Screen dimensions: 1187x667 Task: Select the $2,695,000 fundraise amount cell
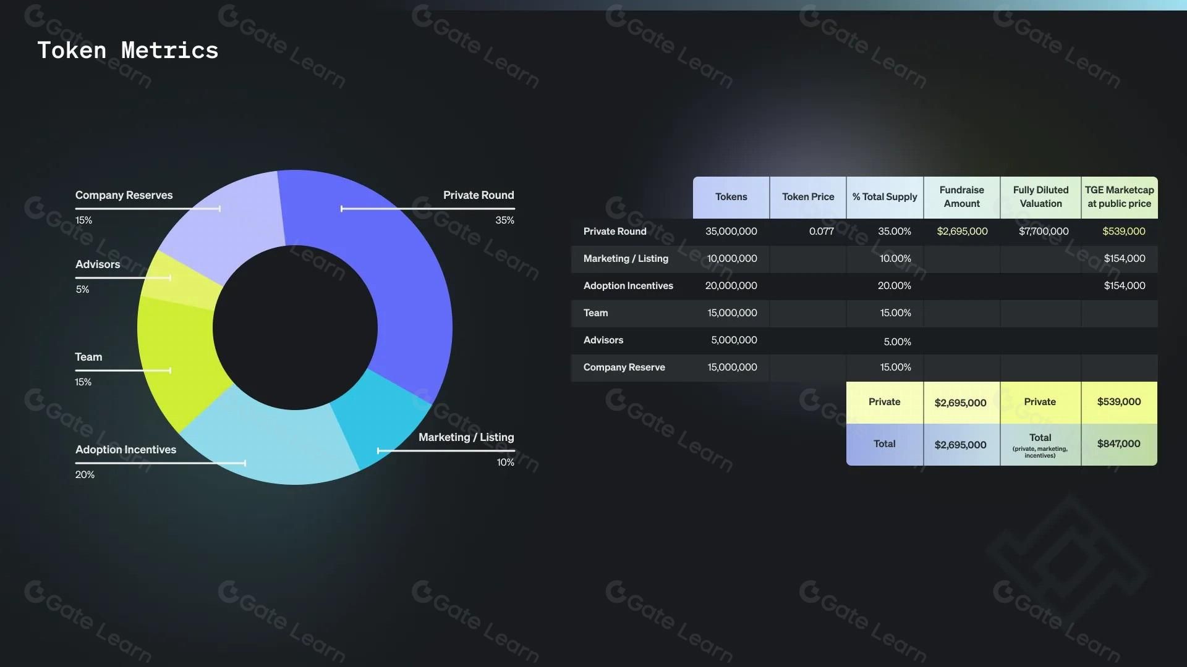(x=961, y=232)
